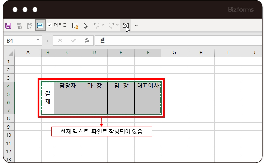This screenshot has width=265, height=163.
Task: Click the Camera tool icon
Action: (x=125, y=25)
